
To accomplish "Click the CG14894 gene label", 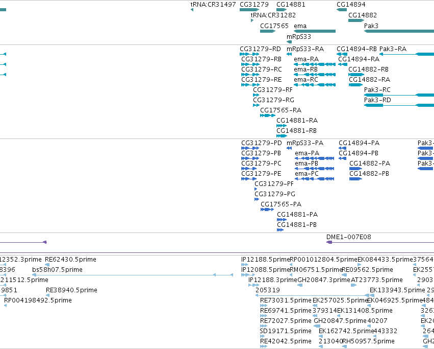I will pos(351,5).
